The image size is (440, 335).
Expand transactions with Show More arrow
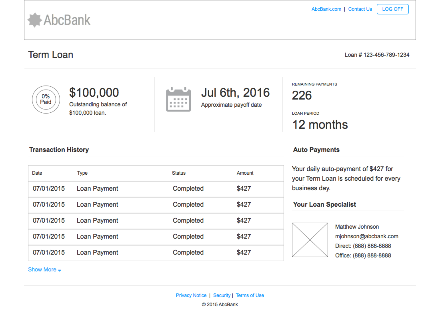(x=59, y=270)
